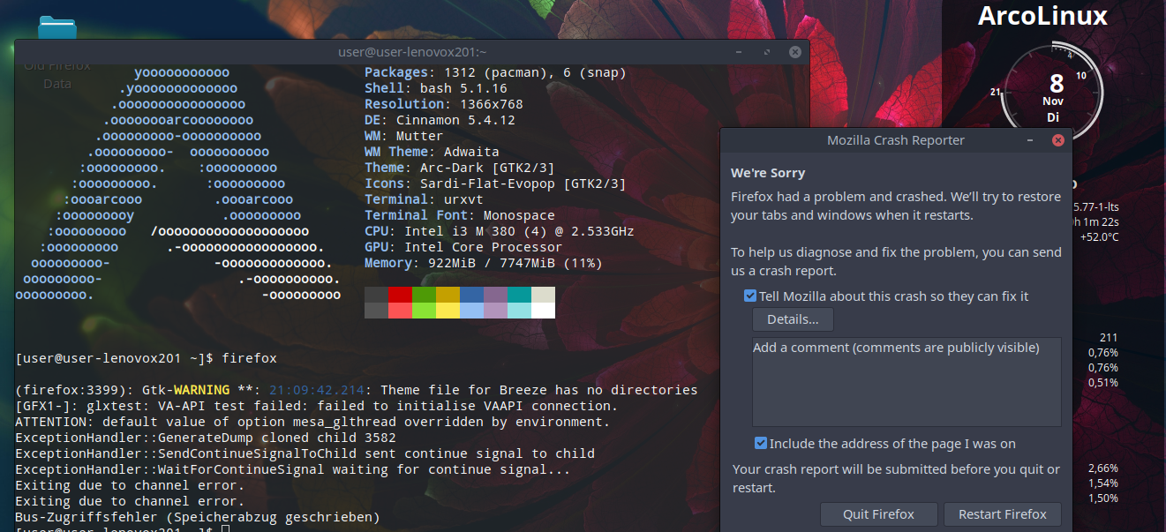Click the ArcoLinux heading in conky panel
1166x532 pixels.
click(x=1042, y=16)
